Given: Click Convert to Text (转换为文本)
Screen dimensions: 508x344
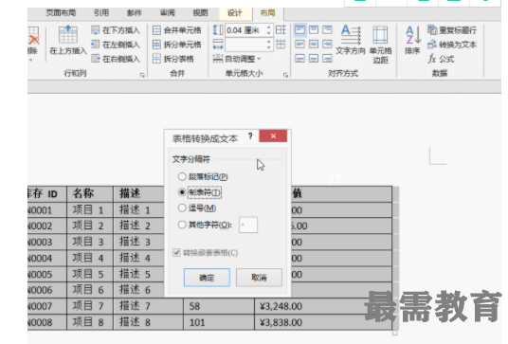Looking at the screenshot, I should 452,45.
